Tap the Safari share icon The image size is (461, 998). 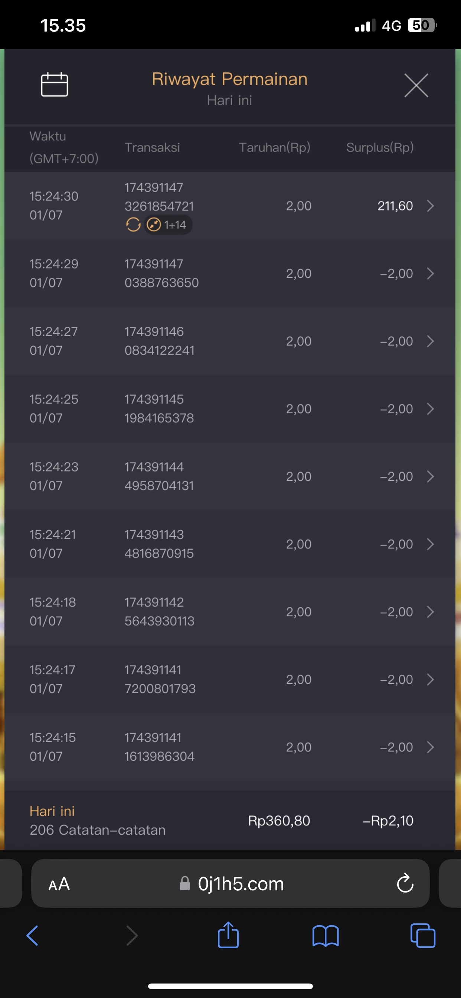(228, 935)
